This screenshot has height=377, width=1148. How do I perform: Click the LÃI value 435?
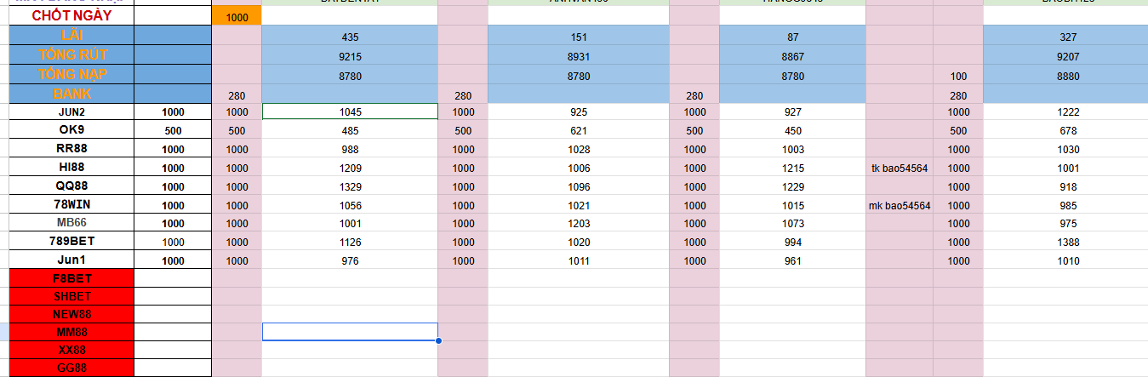pyautogui.click(x=350, y=37)
